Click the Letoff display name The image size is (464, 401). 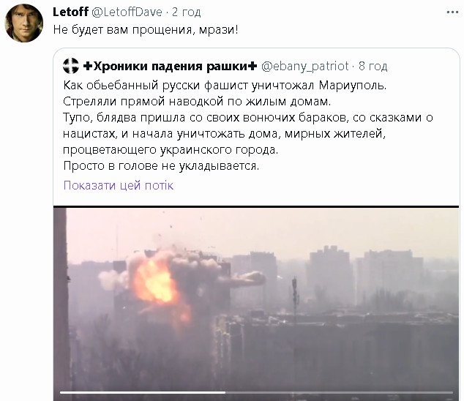pyautogui.click(x=70, y=12)
